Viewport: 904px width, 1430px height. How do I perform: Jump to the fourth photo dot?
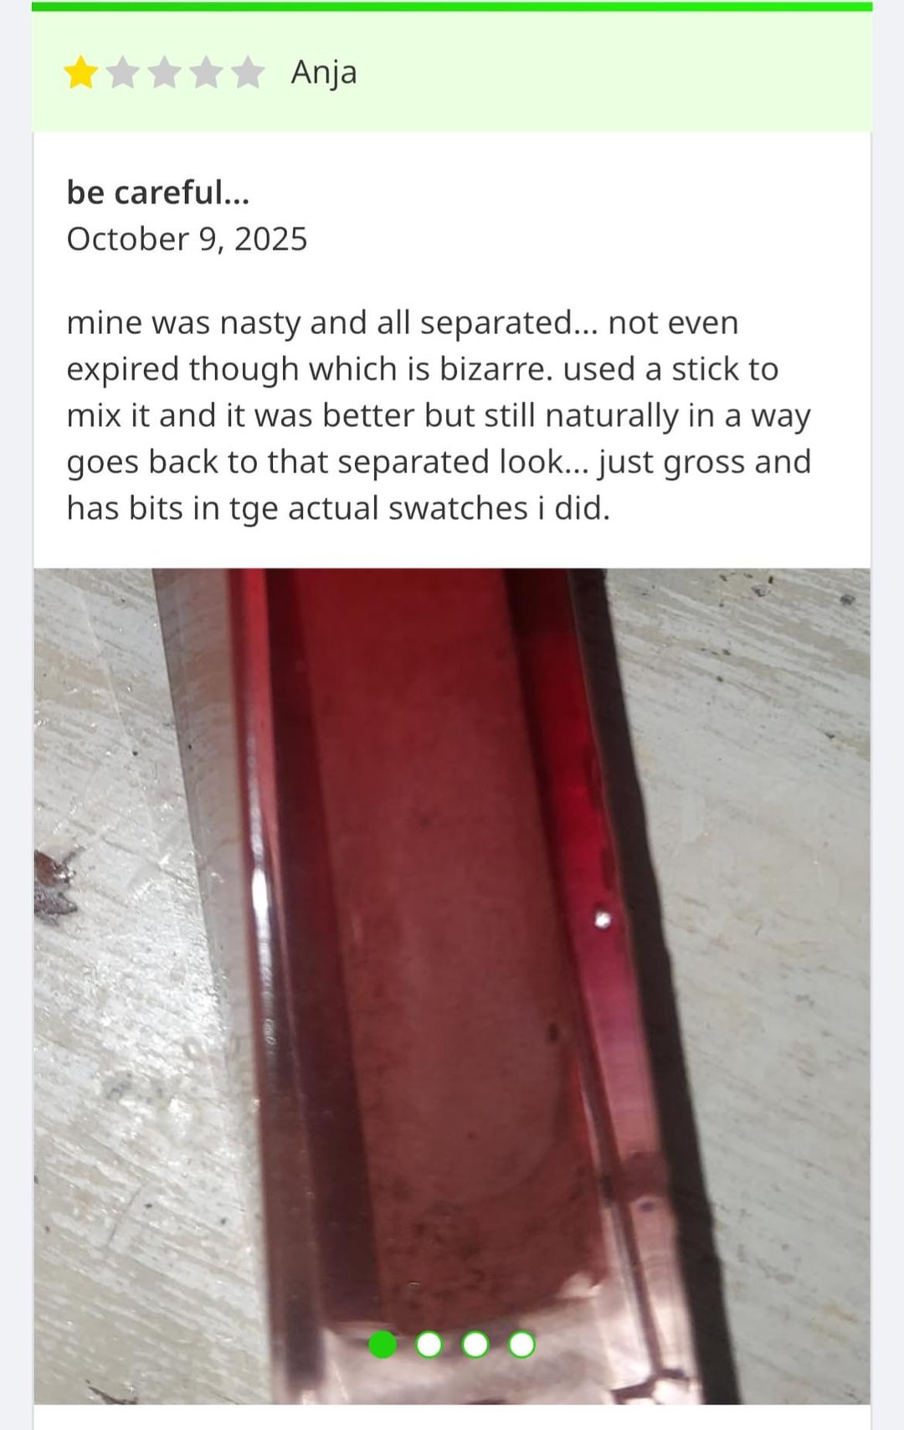coord(521,1344)
